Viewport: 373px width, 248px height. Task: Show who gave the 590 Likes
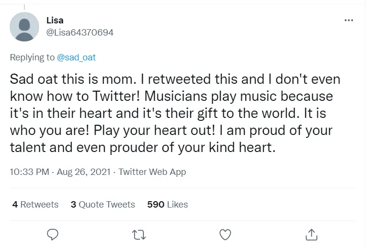click(167, 205)
